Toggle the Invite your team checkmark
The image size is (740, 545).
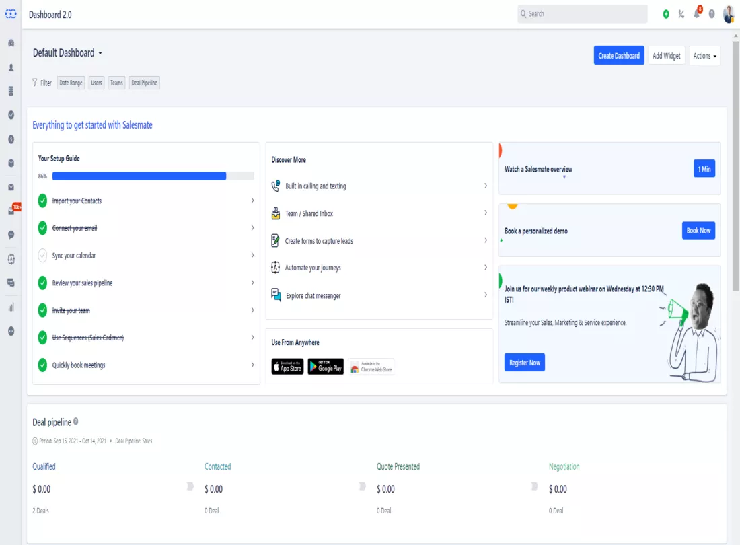[42, 310]
